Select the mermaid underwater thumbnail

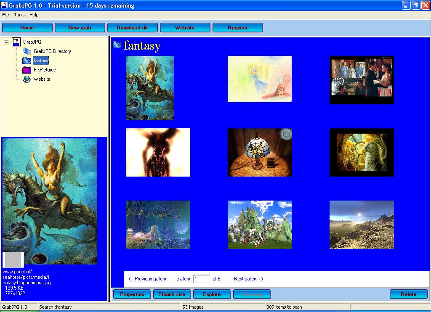coord(158,225)
